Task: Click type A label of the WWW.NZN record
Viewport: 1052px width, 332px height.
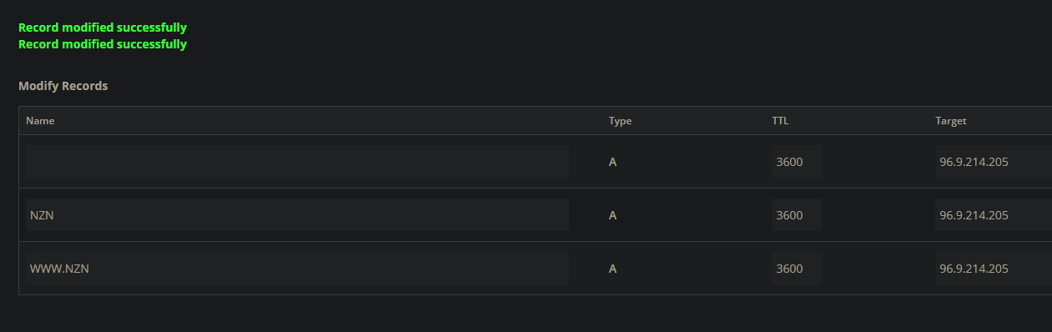Action: (x=612, y=269)
